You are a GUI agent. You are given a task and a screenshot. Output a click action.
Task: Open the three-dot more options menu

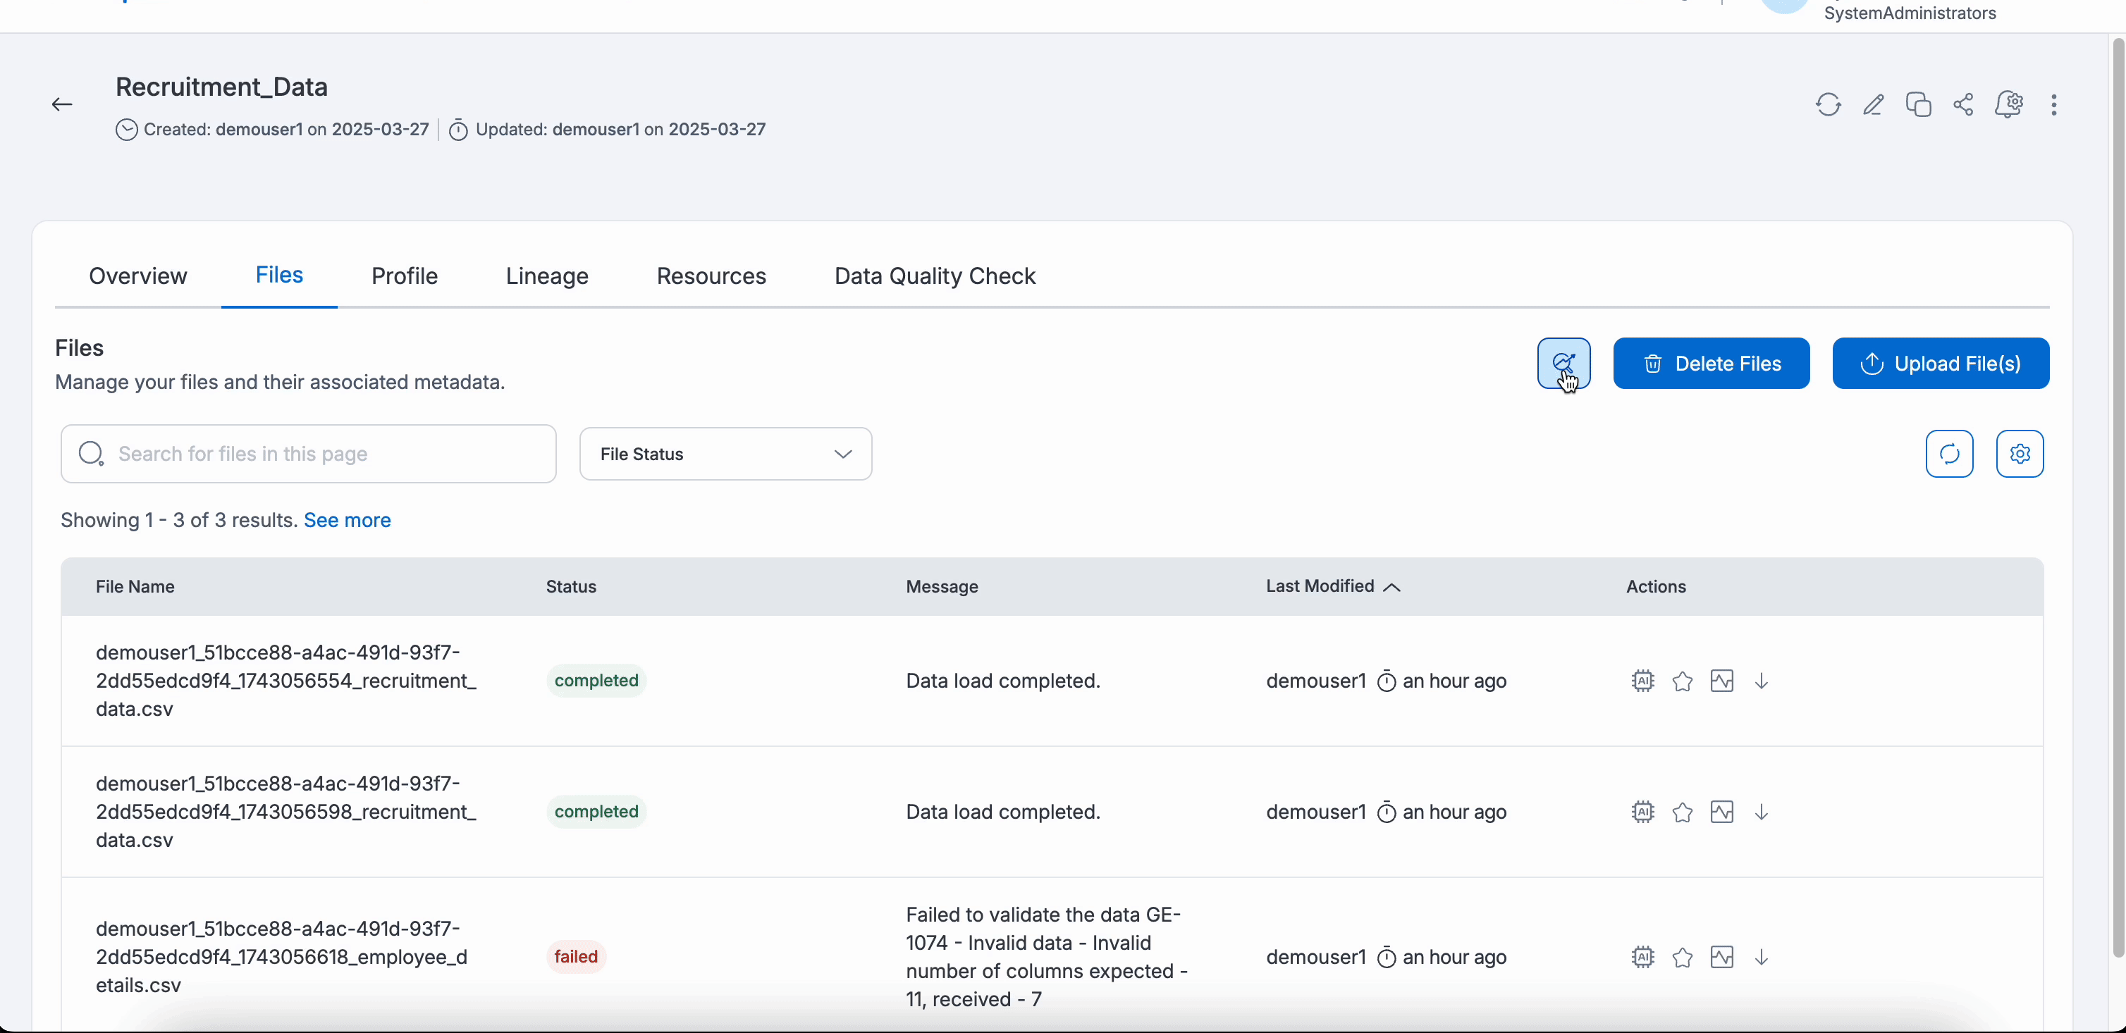(2054, 105)
